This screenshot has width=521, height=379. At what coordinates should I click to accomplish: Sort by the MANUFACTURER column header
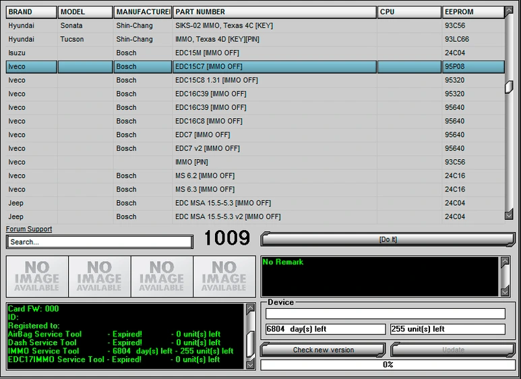(x=142, y=12)
